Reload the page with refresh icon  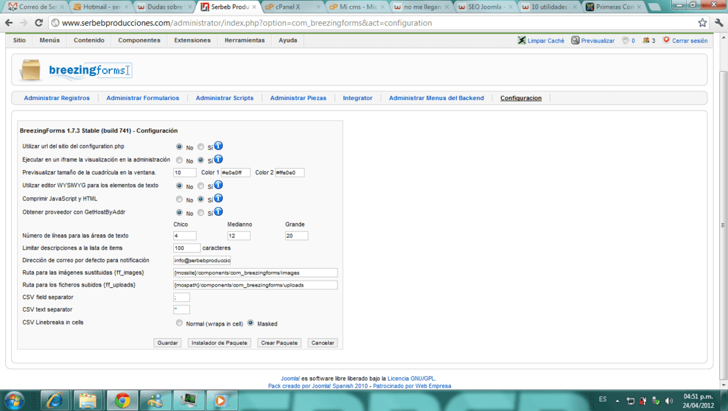tap(39, 23)
